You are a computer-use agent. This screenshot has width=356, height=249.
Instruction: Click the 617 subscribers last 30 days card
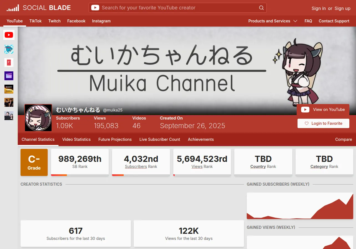pos(76,234)
